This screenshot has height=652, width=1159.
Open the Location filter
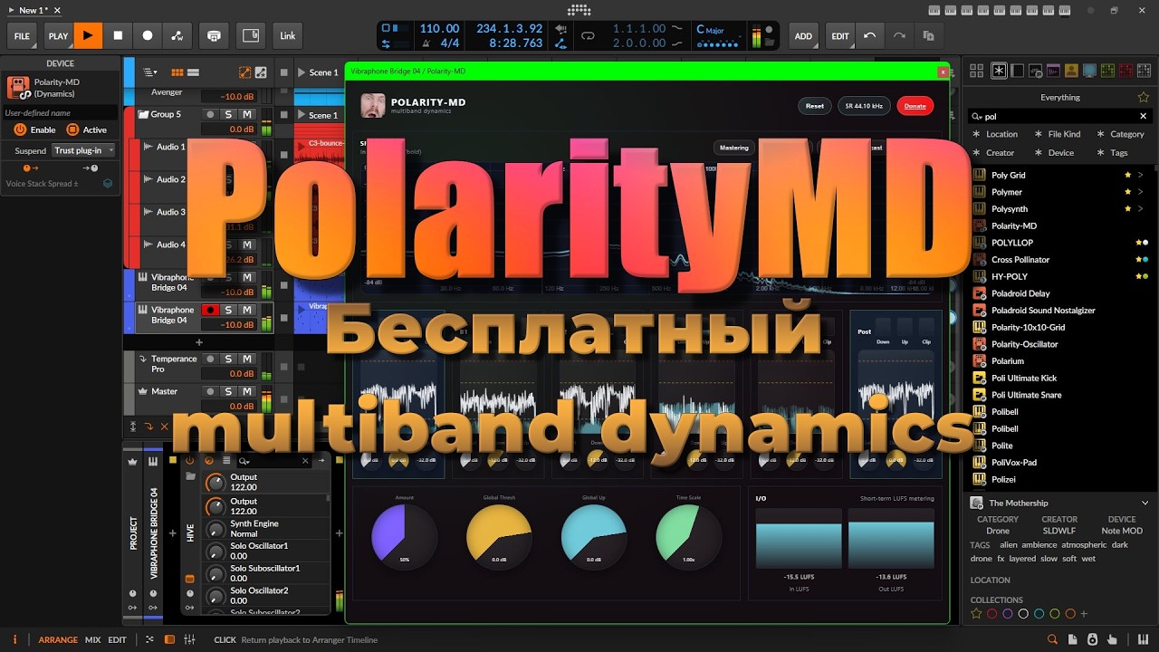pyautogui.click(x=995, y=134)
